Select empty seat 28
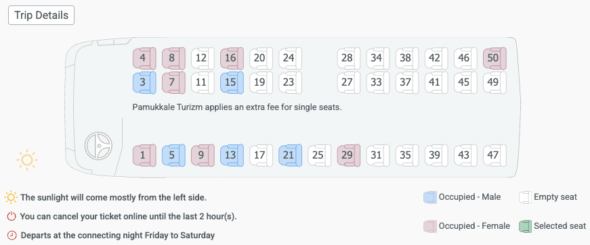 click(348, 58)
